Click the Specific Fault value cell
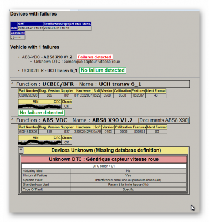Image resolution: width=209 pixels, height=222 pixels. click(x=128, y=180)
